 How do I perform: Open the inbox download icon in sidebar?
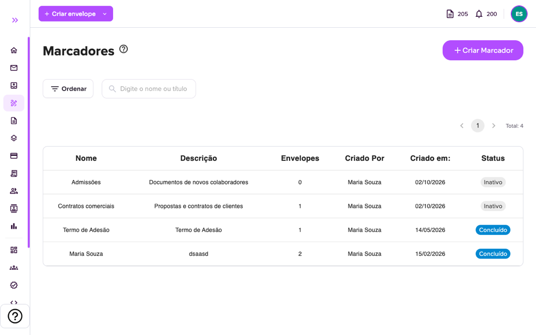(14, 85)
